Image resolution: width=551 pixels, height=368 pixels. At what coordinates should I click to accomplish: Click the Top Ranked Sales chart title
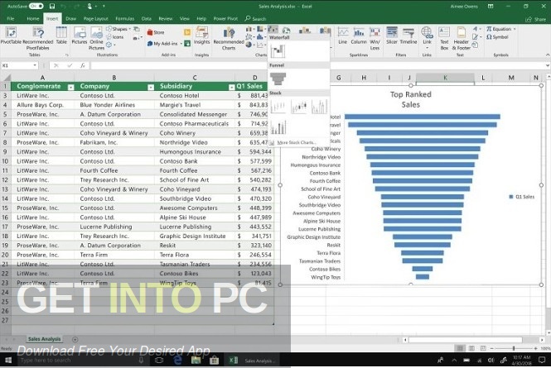(x=410, y=99)
